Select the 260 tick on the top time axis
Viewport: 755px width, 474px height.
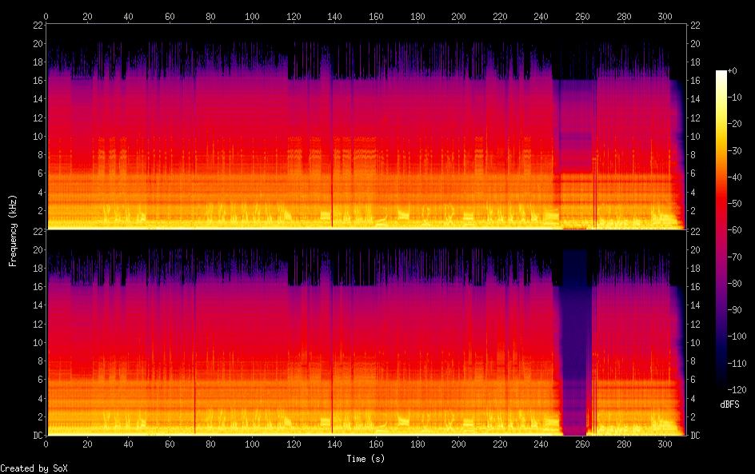pyautogui.click(x=582, y=16)
